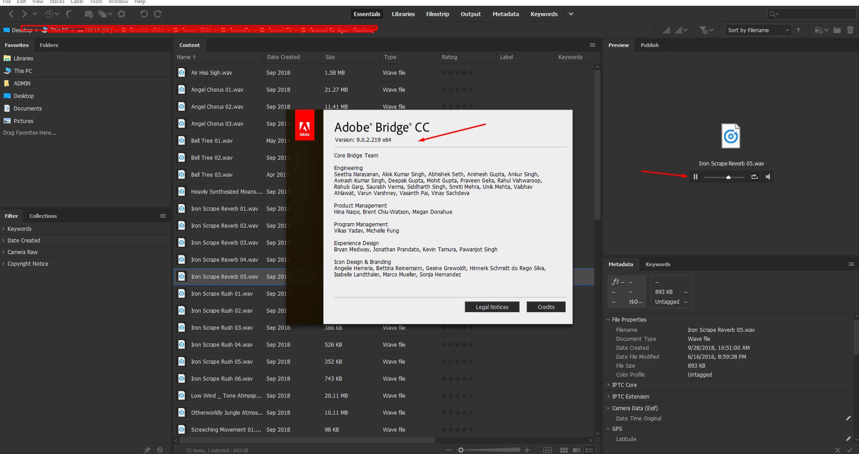
Task: Open the workspace switcher chevron
Action: coord(571,14)
